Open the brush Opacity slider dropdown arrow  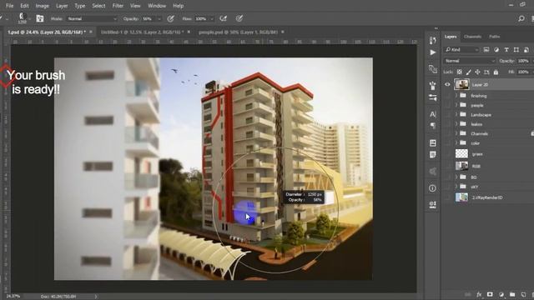pos(159,19)
